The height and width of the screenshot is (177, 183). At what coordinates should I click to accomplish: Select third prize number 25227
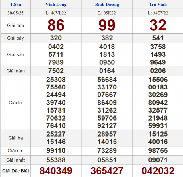click(56, 134)
